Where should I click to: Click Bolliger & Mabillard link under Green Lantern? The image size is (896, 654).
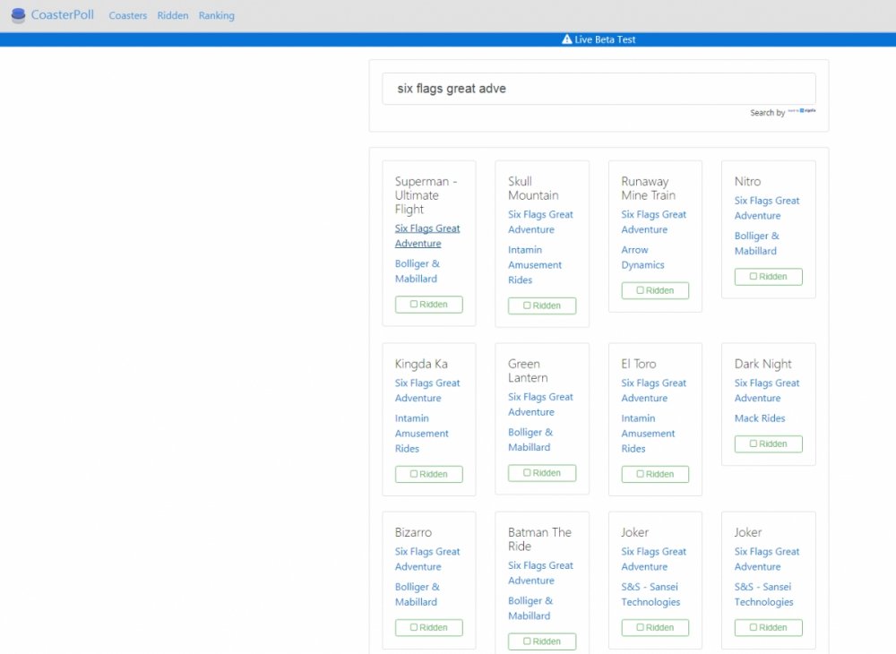point(530,439)
